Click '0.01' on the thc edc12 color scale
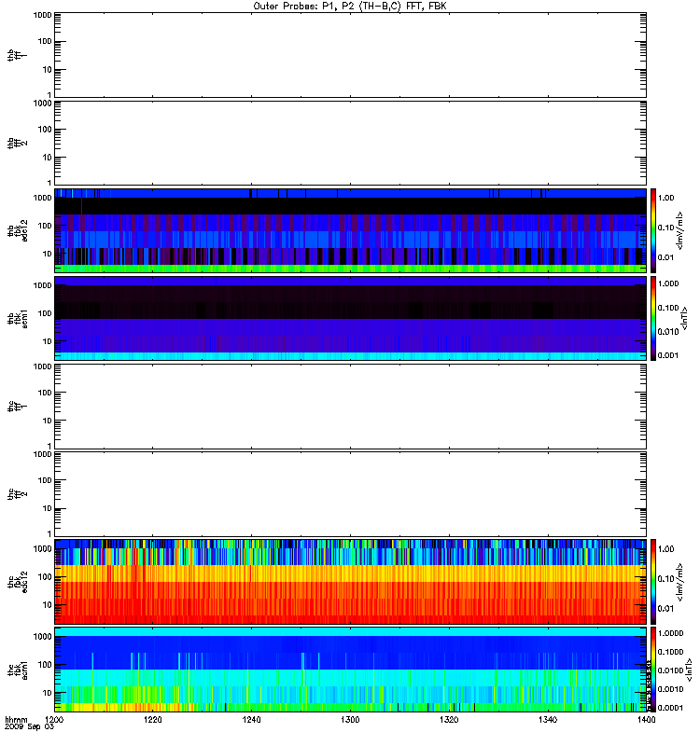This screenshot has height=746, width=700. 666,609
